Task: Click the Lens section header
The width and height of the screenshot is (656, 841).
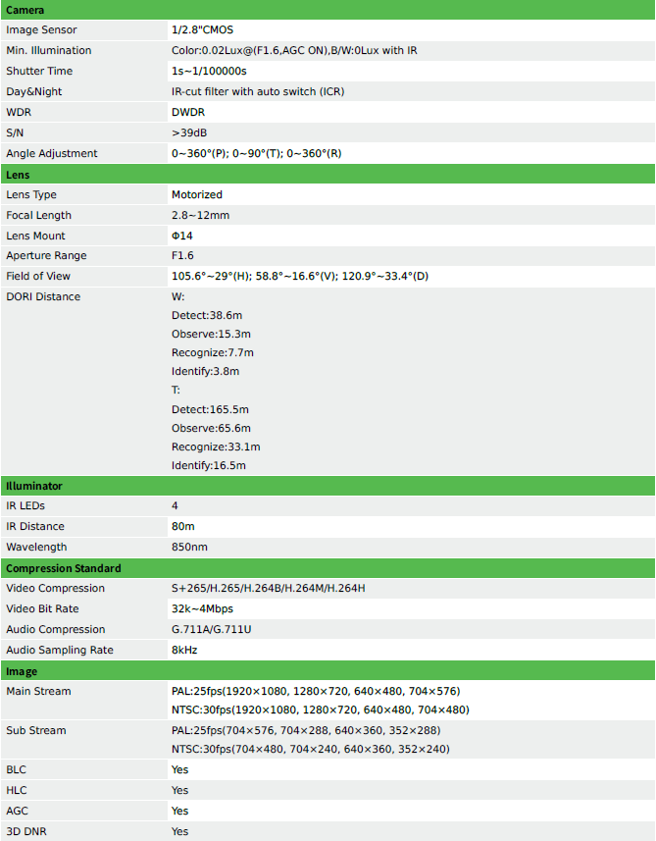Action: click(328, 175)
